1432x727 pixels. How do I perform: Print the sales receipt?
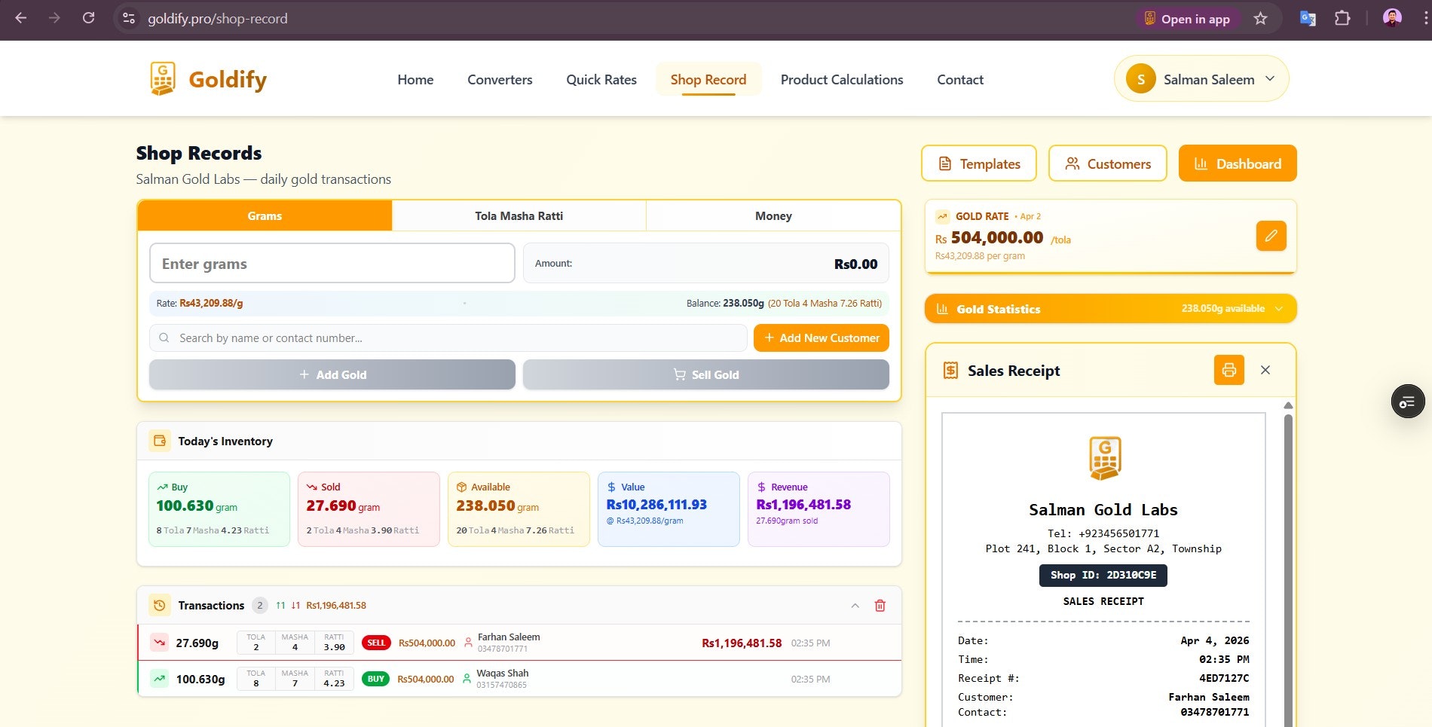point(1229,370)
